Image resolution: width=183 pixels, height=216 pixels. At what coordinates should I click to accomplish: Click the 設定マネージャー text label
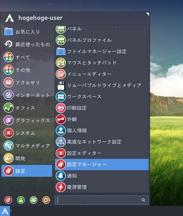(87, 164)
